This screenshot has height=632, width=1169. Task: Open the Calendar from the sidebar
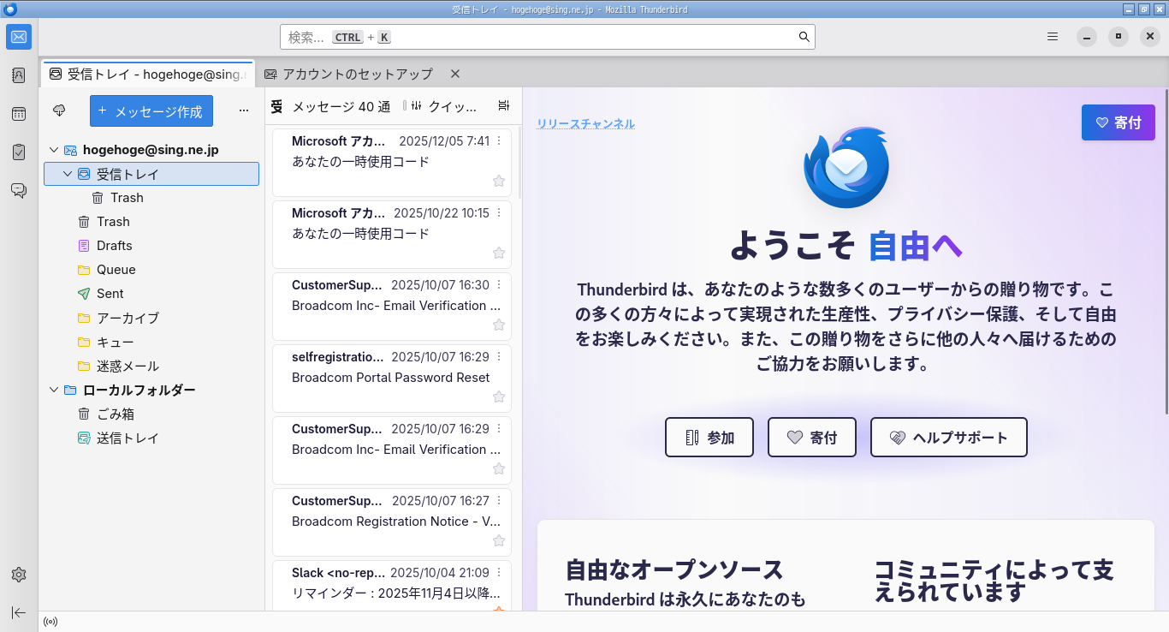pos(18,115)
